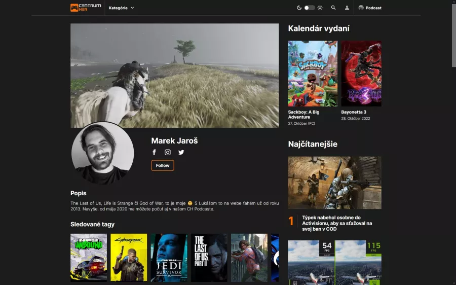
Task: Follow Marek Jaroš with the Follow button
Action: pos(163,165)
